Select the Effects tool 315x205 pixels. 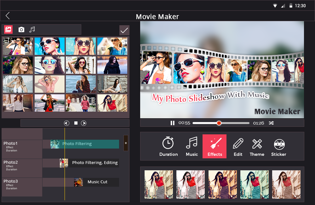[215, 146]
